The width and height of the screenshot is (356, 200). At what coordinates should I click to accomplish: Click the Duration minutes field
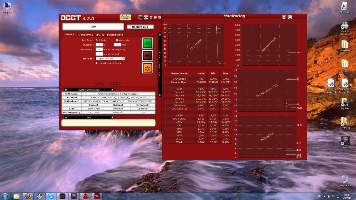[118, 45]
